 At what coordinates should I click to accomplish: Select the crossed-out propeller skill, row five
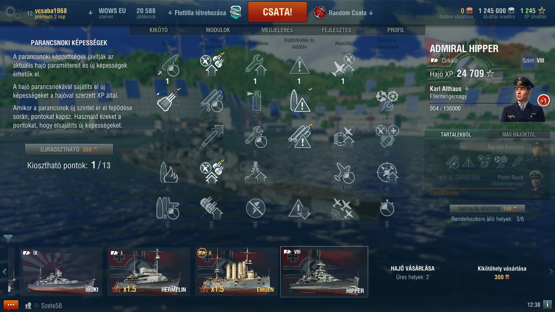[x=255, y=208]
